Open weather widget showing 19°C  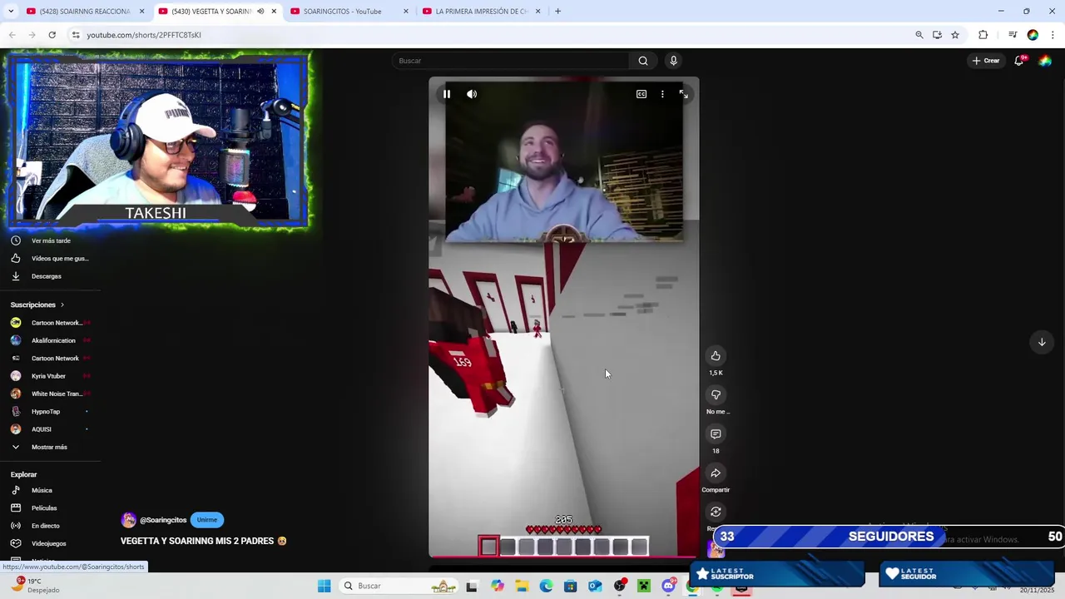(33, 586)
